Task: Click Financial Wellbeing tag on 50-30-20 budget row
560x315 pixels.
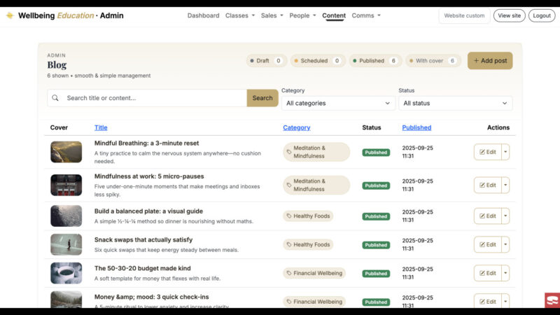Action: pyautogui.click(x=314, y=273)
